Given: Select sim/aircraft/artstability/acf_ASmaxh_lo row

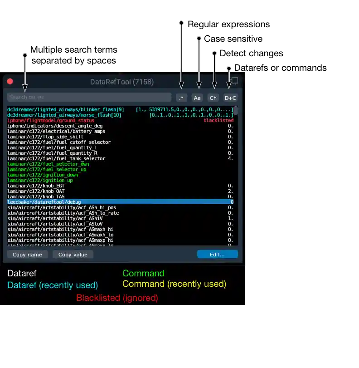Looking at the screenshot, I should tap(120, 235).
